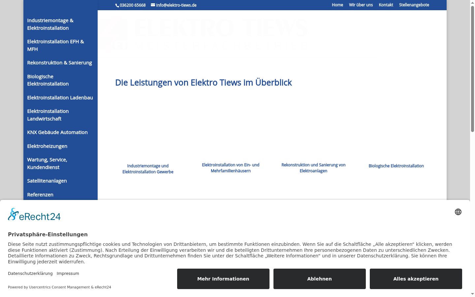Open the Home menu item

click(337, 5)
